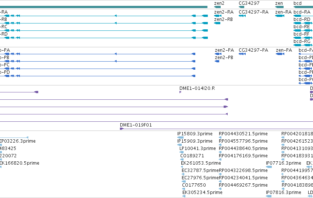Select the zen2-PA protein label
Viewport: 313px width, 198px height.
click(224, 50)
